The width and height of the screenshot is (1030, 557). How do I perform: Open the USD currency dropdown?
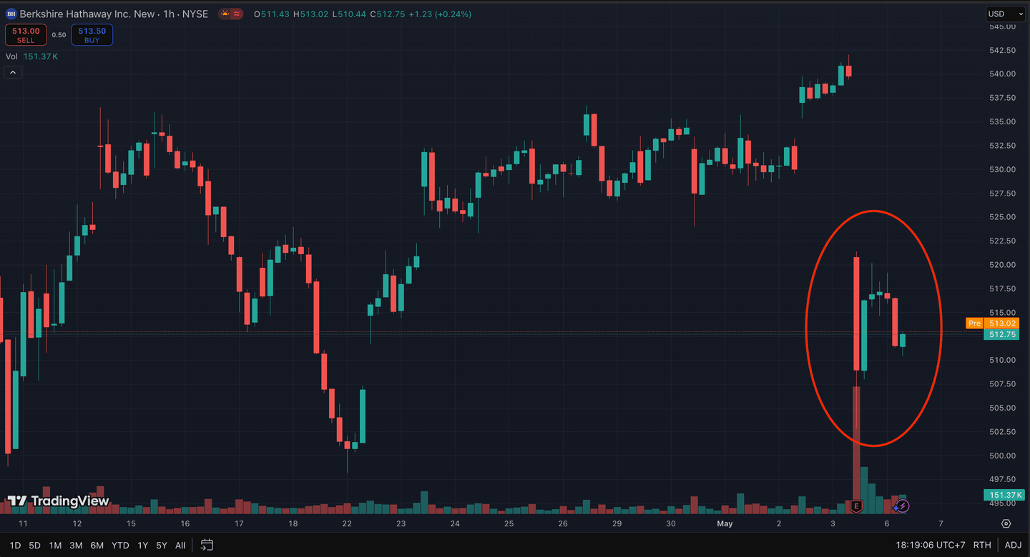click(1005, 13)
